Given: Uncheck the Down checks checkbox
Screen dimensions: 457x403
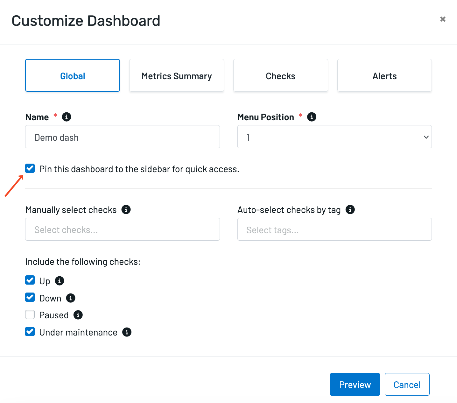Looking at the screenshot, I should [x=30, y=297].
